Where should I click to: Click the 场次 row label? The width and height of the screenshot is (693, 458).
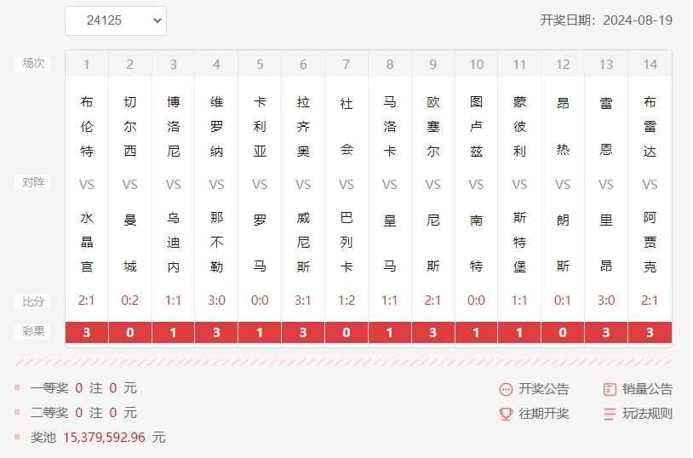pos(33,63)
